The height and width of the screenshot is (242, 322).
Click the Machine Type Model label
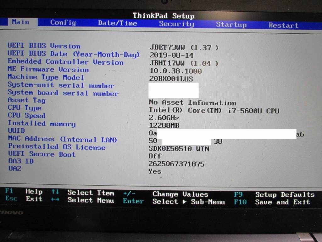[46, 77]
